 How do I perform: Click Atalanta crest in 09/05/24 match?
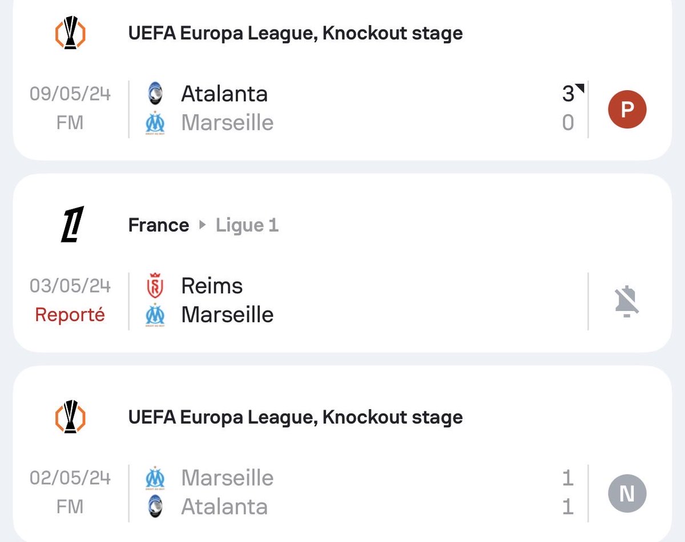point(155,94)
